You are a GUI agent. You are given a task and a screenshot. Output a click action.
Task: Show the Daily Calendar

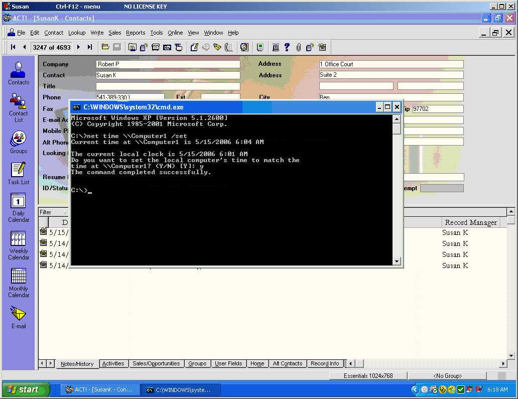(x=19, y=208)
